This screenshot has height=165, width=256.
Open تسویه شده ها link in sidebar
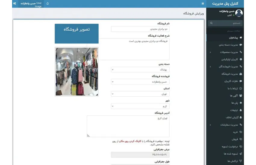click(x=225, y=154)
